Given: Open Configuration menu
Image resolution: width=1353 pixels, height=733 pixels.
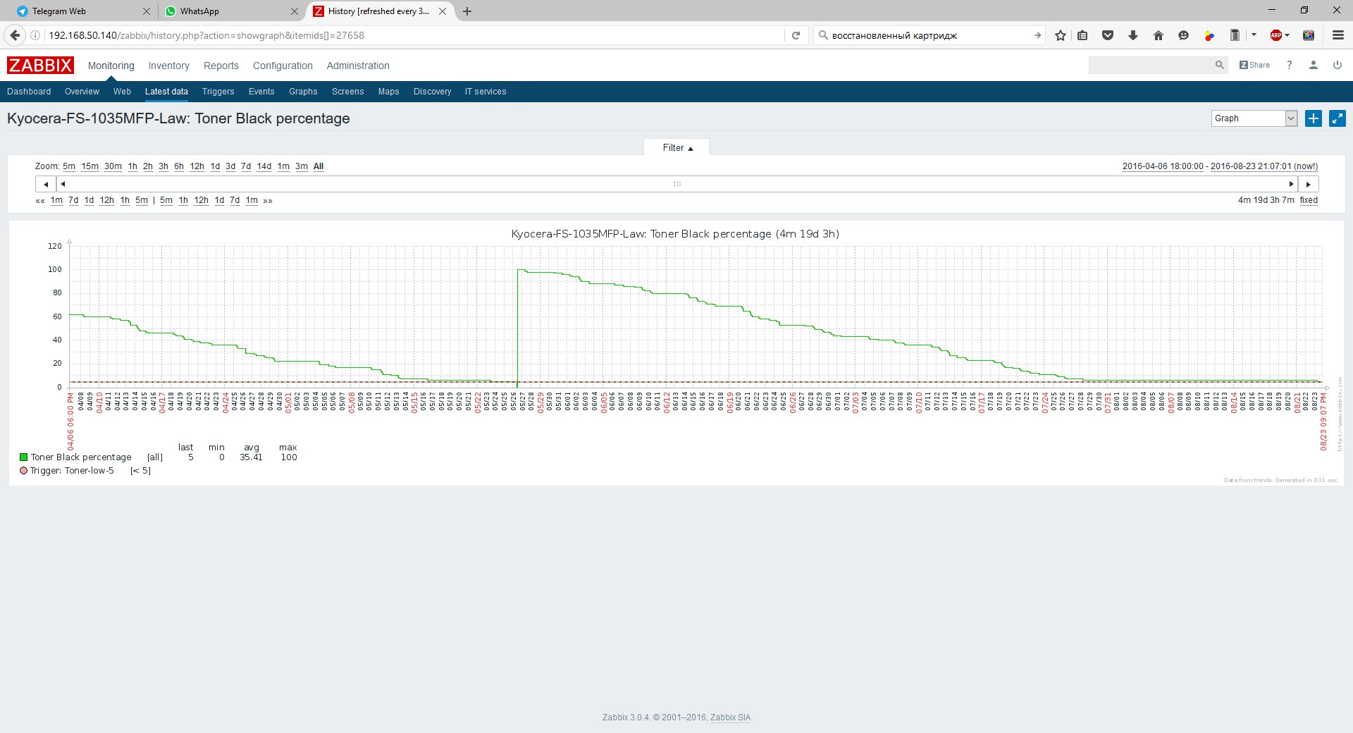Looking at the screenshot, I should tap(283, 66).
